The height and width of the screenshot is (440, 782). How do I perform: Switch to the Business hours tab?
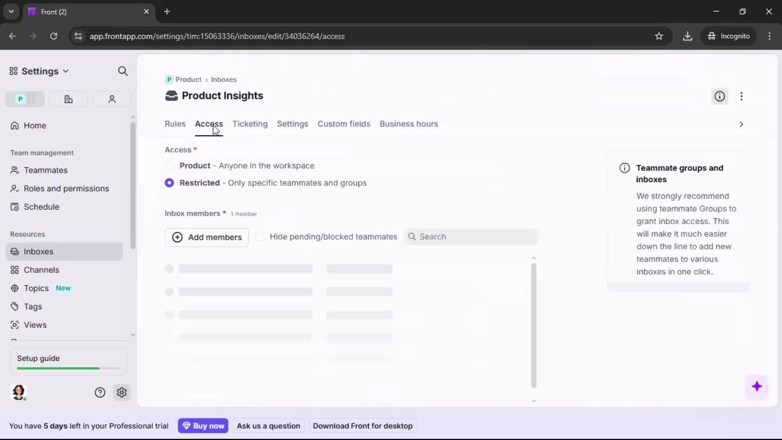click(409, 124)
